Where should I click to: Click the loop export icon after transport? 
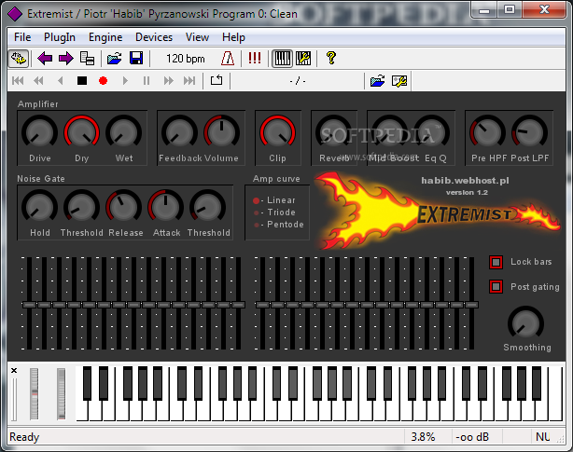pyautogui.click(x=217, y=80)
